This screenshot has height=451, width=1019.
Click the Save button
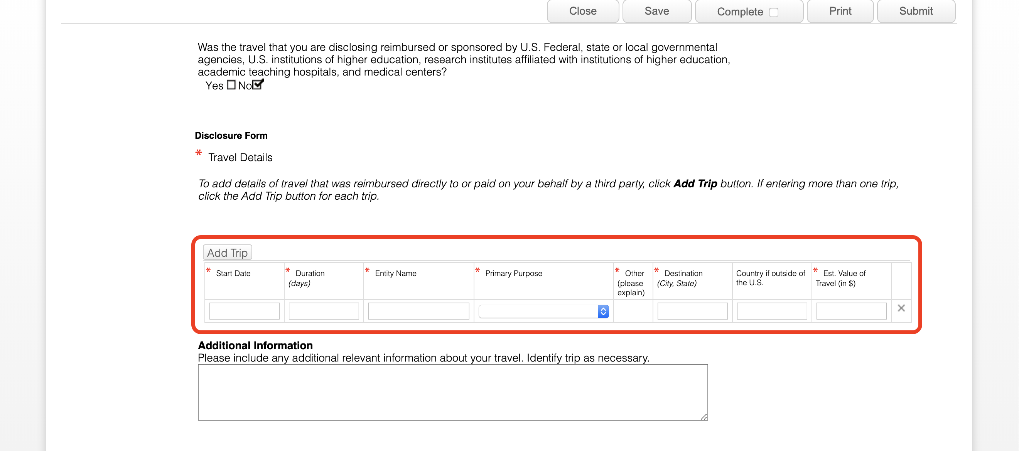(656, 11)
